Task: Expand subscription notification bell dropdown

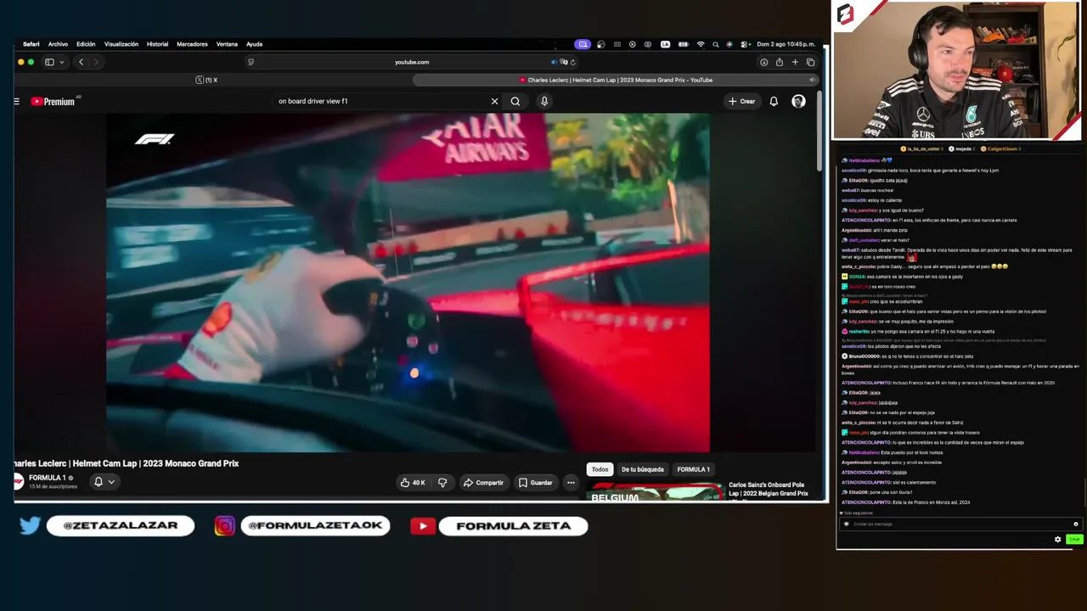Action: click(x=104, y=482)
